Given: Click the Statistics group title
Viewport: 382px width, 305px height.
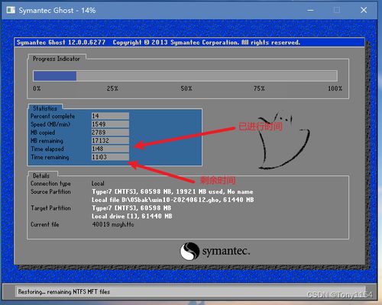Looking at the screenshot, I should pyautogui.click(x=45, y=108).
